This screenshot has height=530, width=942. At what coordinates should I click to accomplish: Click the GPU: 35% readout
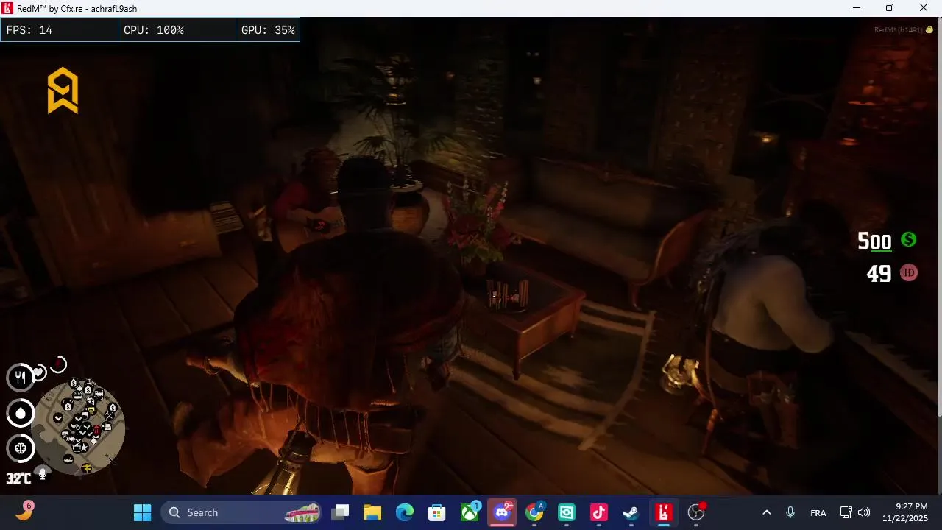pos(268,30)
